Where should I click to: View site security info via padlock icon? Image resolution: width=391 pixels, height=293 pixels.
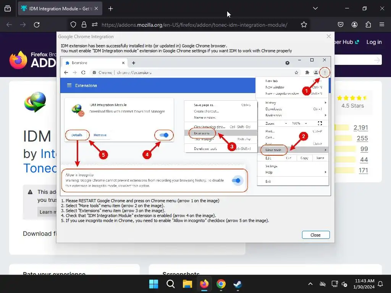coord(84,25)
